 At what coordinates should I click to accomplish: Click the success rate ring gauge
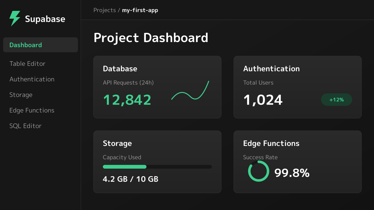[259, 171]
